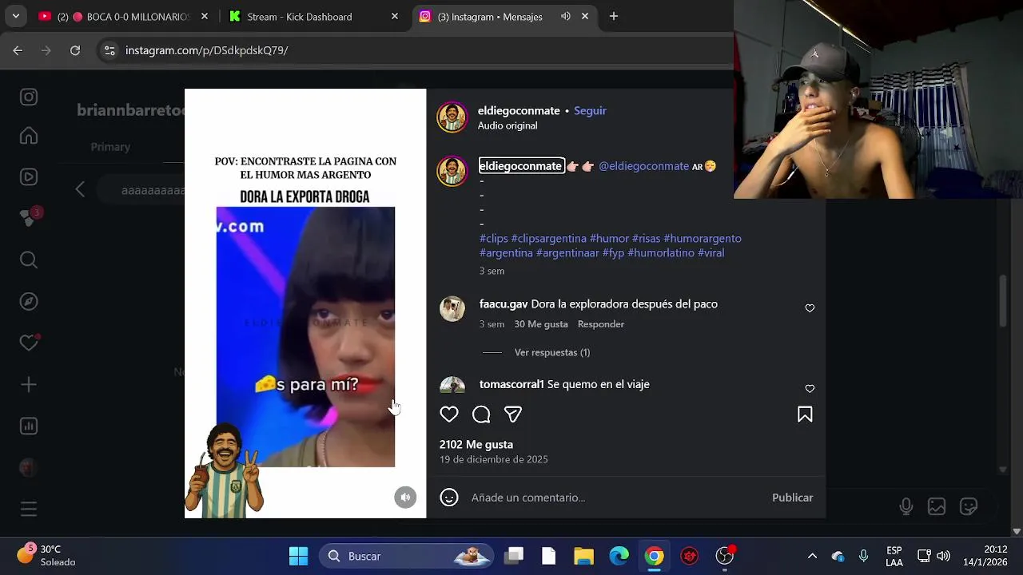Mute audio on Instagram tab speaker icon
Image resolution: width=1023 pixels, height=575 pixels.
[x=566, y=16]
